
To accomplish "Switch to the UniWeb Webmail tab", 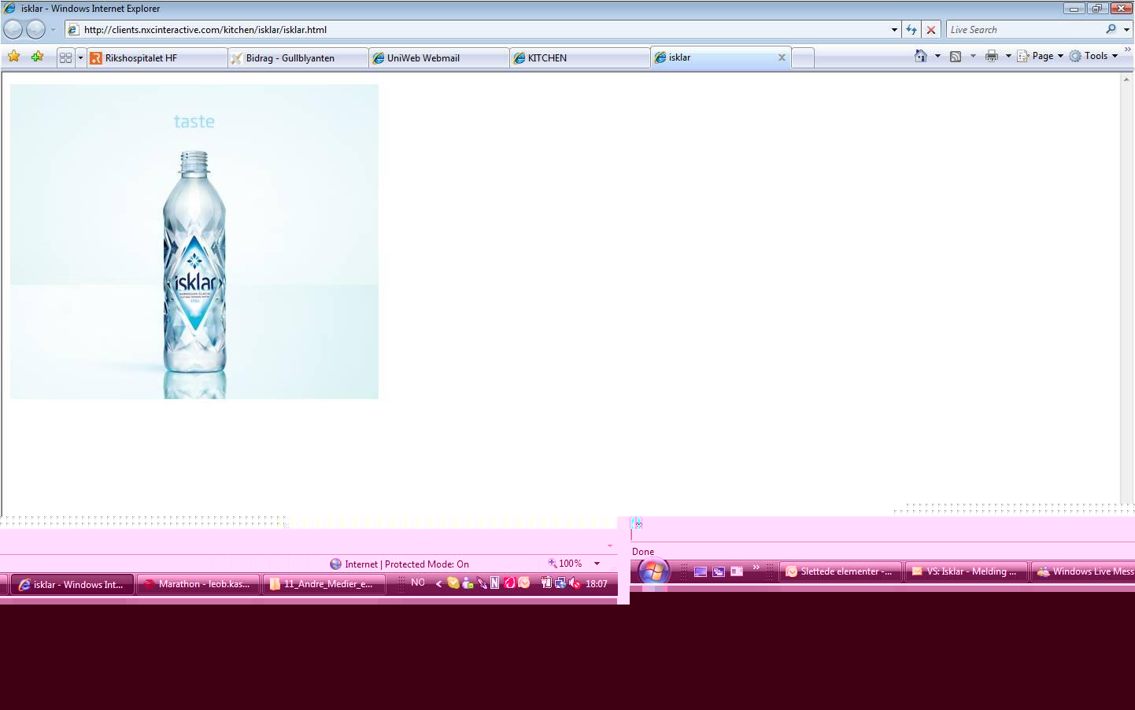I will pyautogui.click(x=439, y=57).
